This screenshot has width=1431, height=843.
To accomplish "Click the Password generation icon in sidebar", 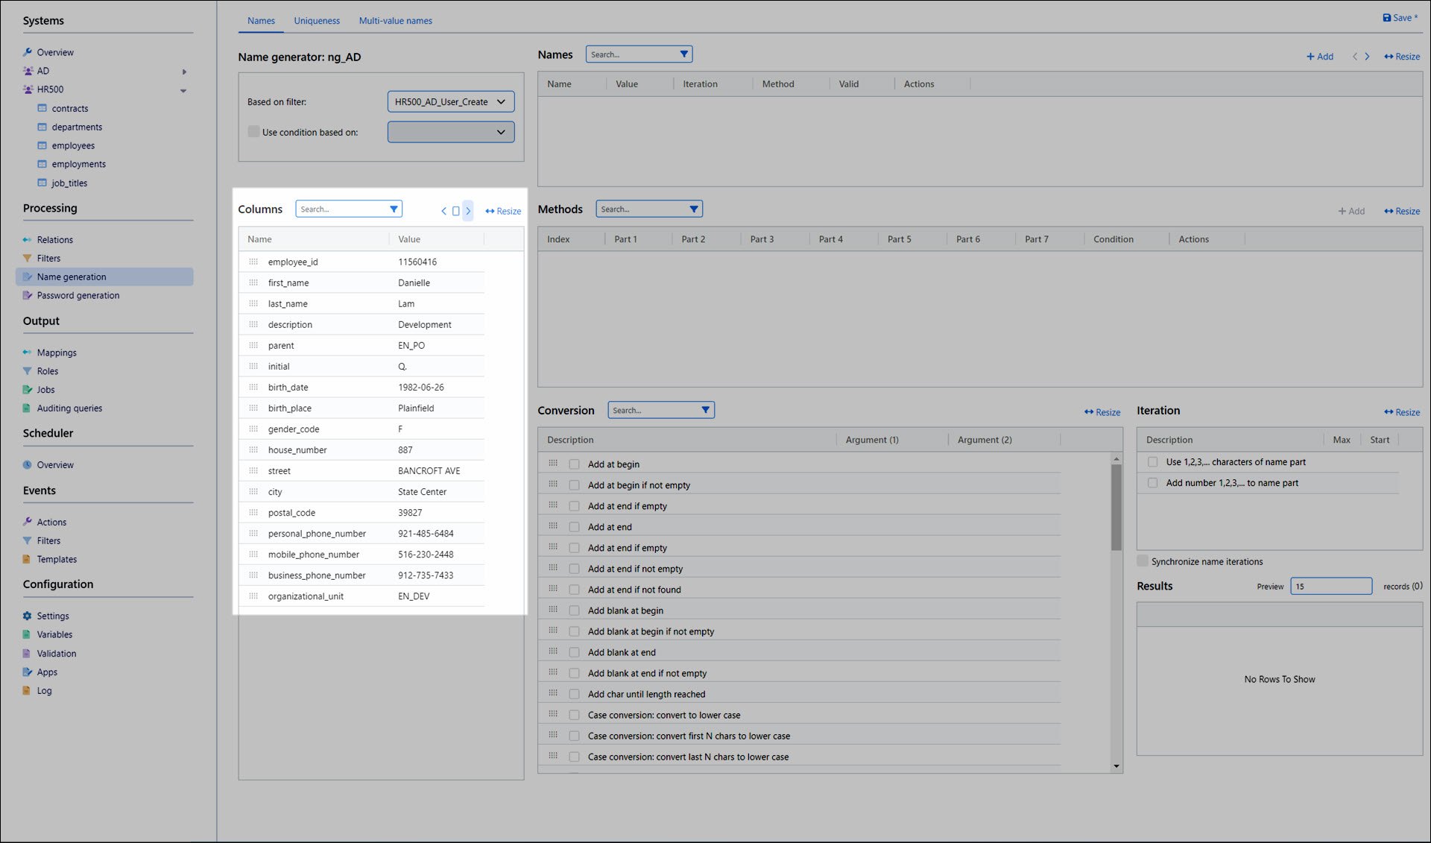I will tap(28, 296).
